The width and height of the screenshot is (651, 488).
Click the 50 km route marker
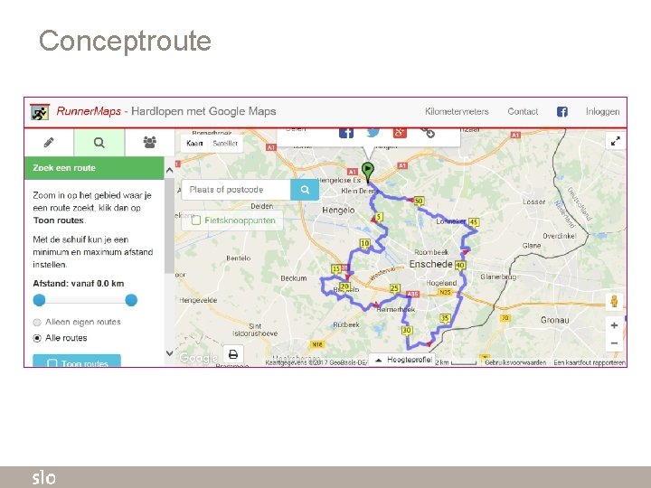coord(419,202)
